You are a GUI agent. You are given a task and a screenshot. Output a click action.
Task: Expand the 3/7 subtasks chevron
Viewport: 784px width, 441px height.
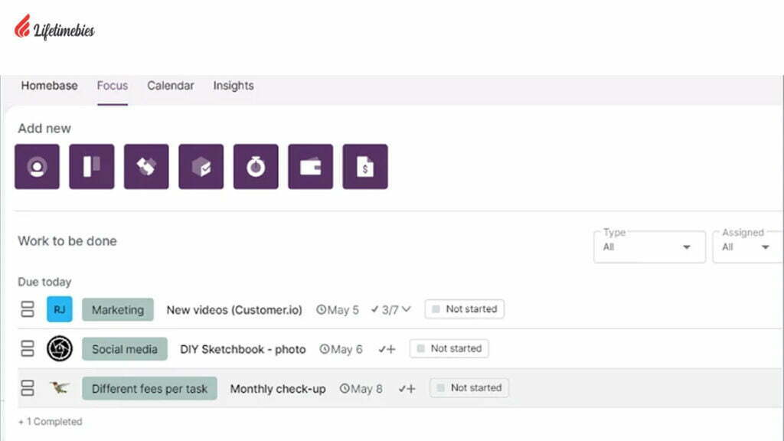point(407,309)
